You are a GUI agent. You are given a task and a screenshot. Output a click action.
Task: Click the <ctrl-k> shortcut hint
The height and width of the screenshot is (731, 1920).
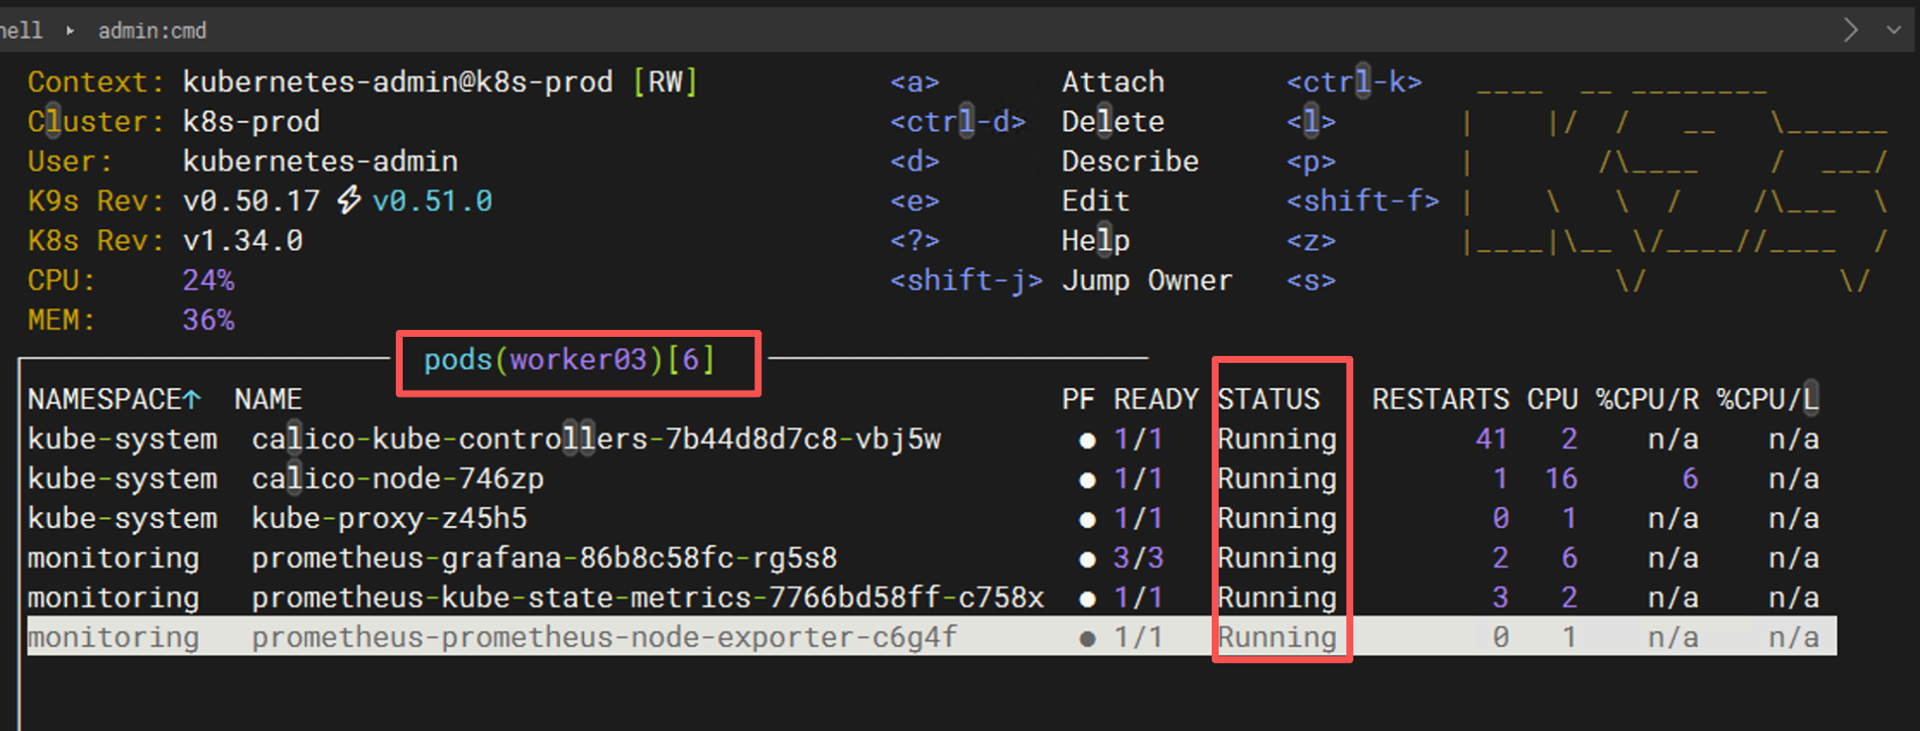point(1354,82)
